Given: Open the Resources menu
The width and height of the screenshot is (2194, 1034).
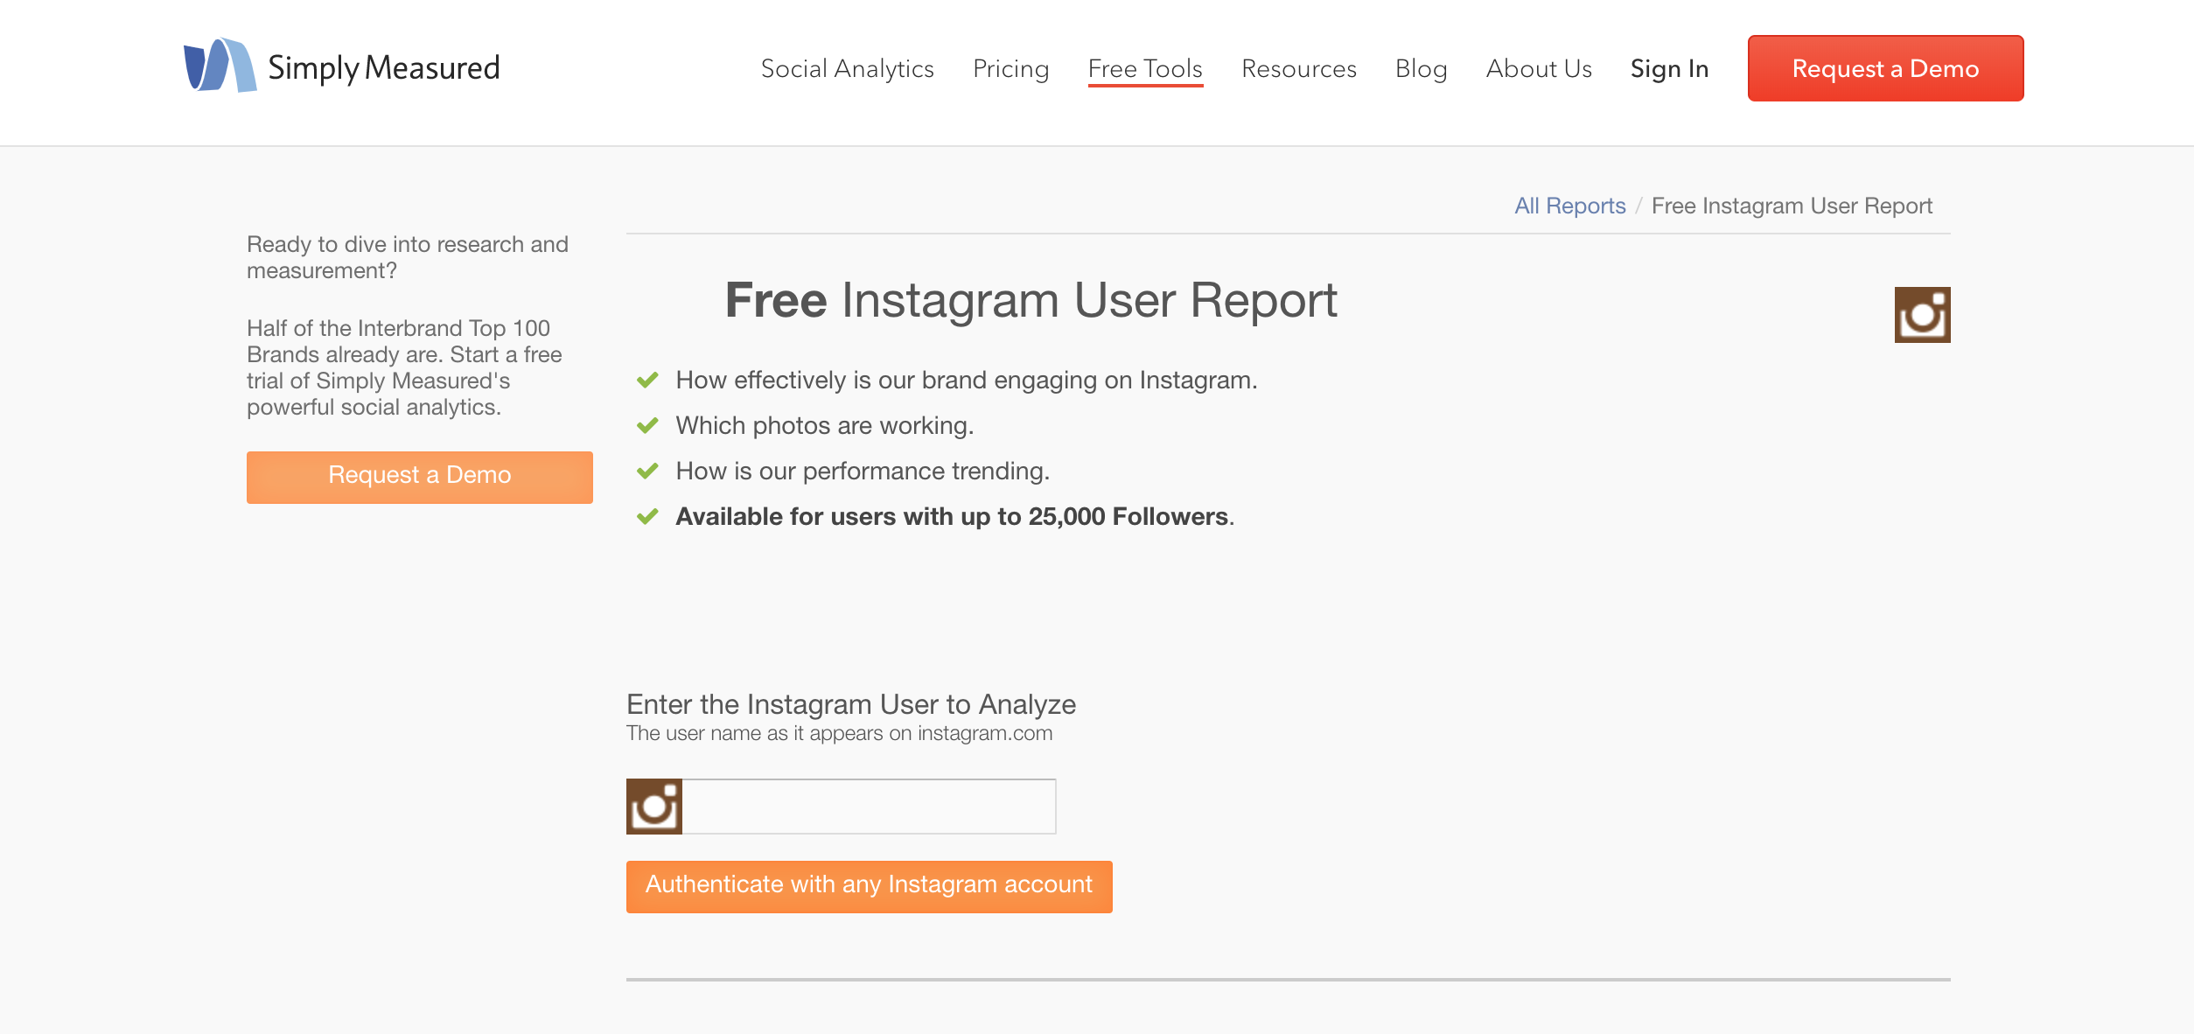Looking at the screenshot, I should (x=1299, y=68).
